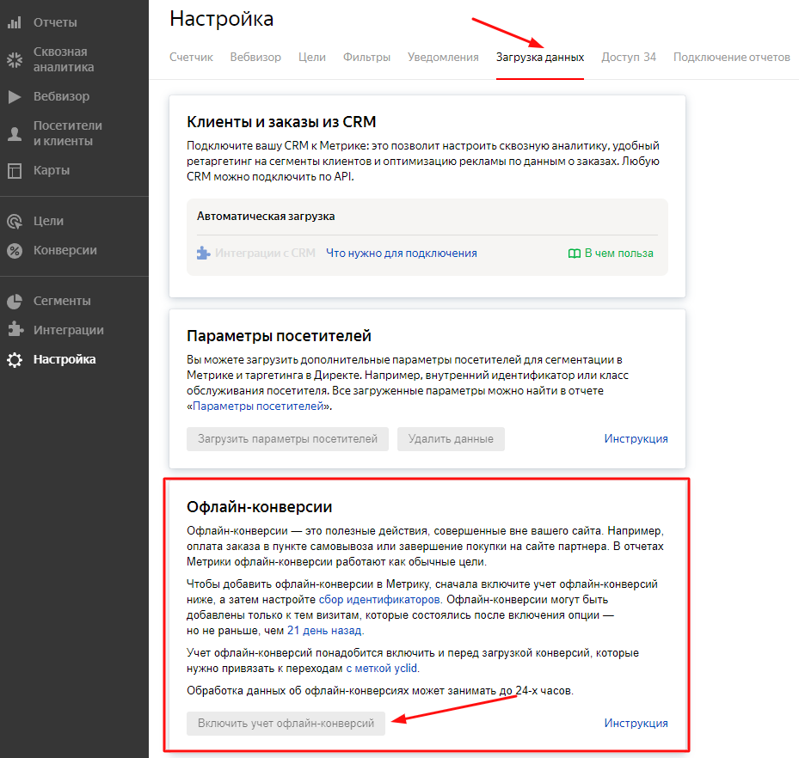Click the book icon near В чем польза

coord(575,254)
